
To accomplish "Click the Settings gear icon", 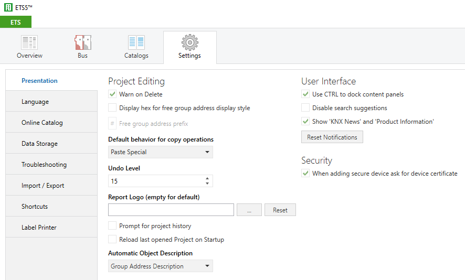I will (190, 42).
